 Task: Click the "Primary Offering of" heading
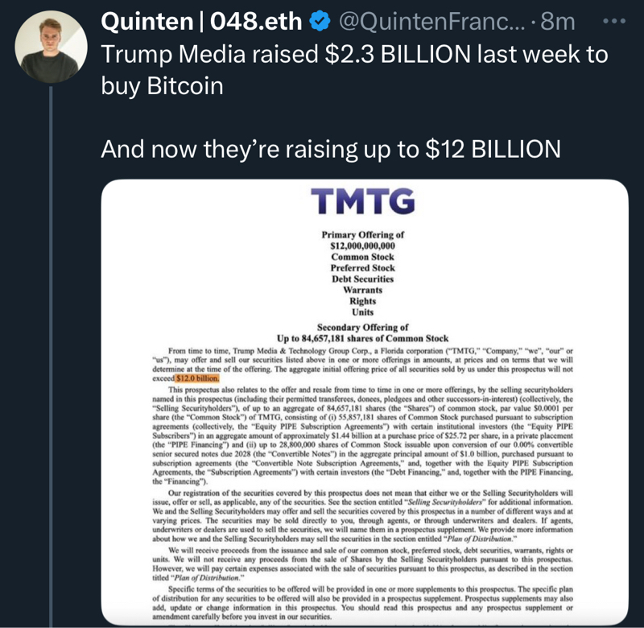coord(362,234)
